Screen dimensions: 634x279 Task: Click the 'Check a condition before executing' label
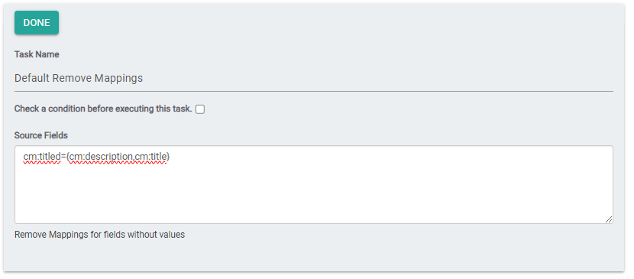(x=103, y=109)
